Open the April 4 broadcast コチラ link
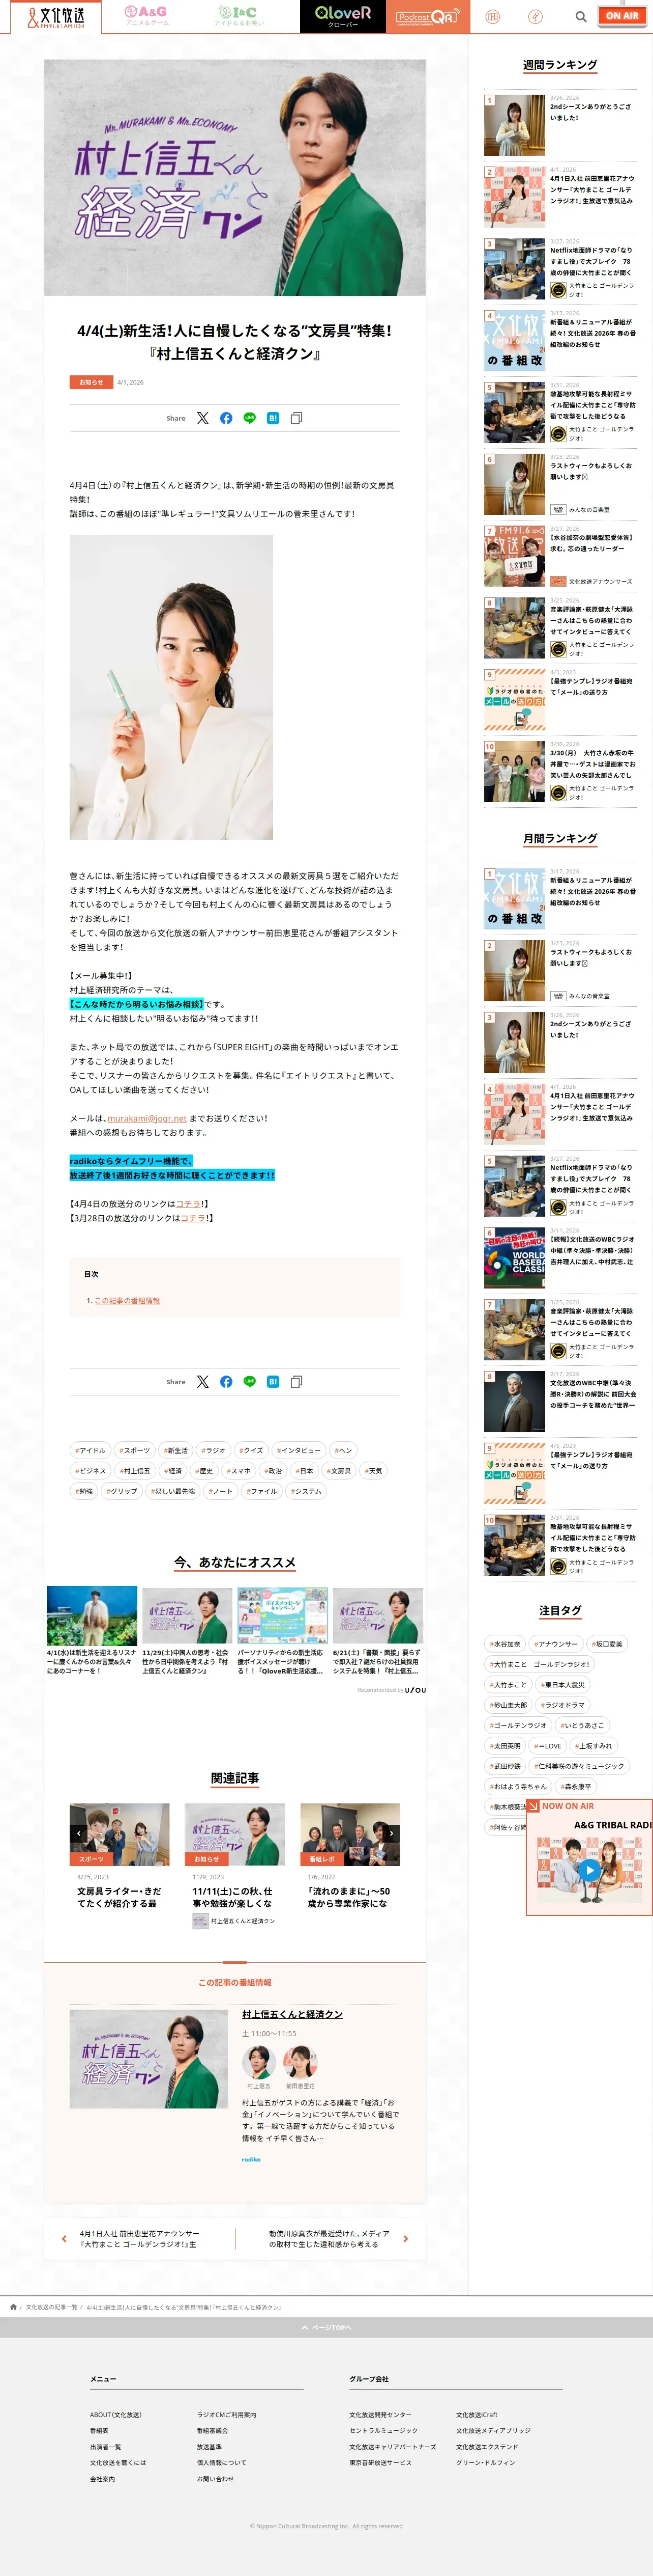 [x=189, y=1204]
